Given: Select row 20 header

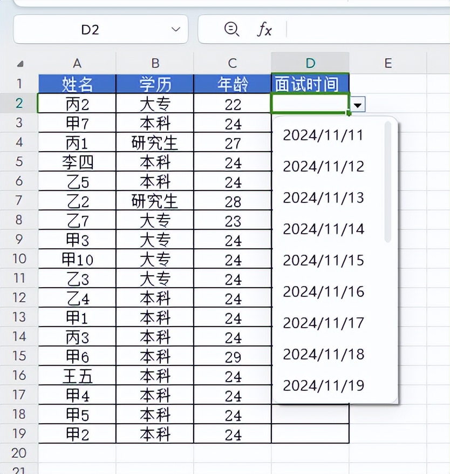Looking at the screenshot, I should (x=19, y=453).
